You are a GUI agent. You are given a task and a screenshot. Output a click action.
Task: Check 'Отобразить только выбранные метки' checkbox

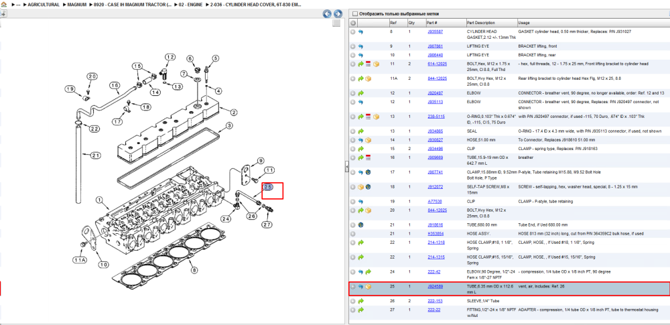[354, 13]
